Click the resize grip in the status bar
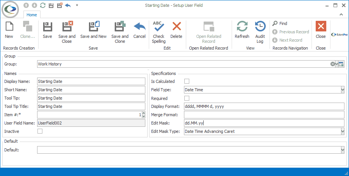Screen dimensions: 349x176 click(346, 174)
